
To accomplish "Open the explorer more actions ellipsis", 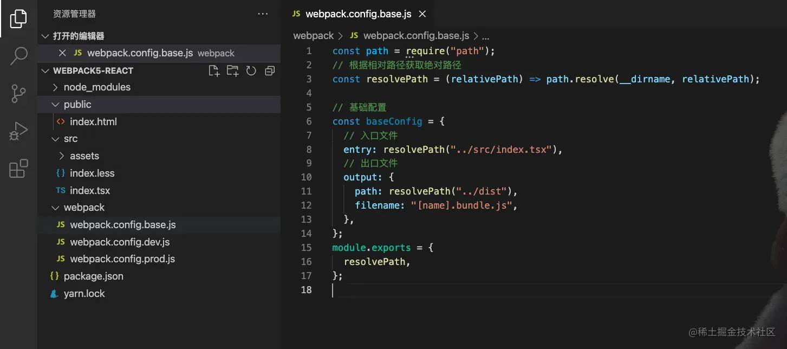I will point(263,14).
